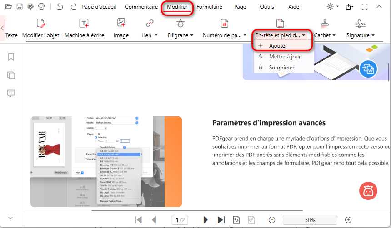Choose Ajouter from the menu
The height and width of the screenshot is (228, 391).
283,46
